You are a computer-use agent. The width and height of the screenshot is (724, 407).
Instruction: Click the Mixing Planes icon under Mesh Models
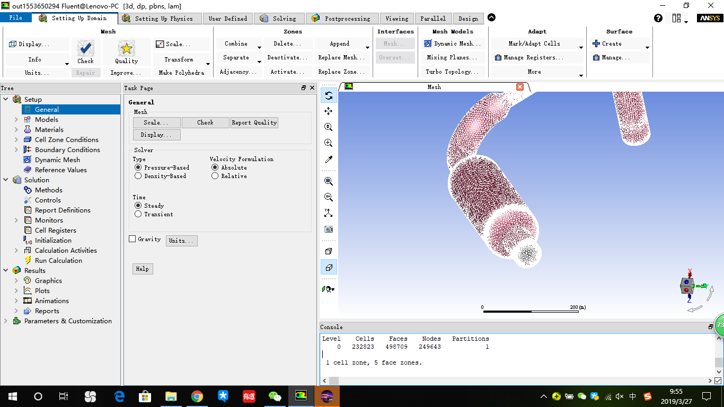coord(453,57)
